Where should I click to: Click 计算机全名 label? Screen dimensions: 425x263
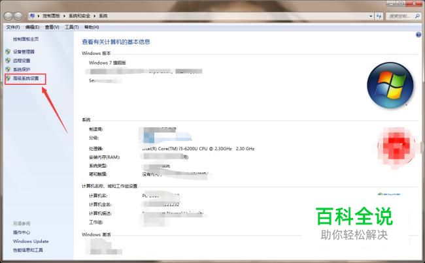[x=100, y=204]
